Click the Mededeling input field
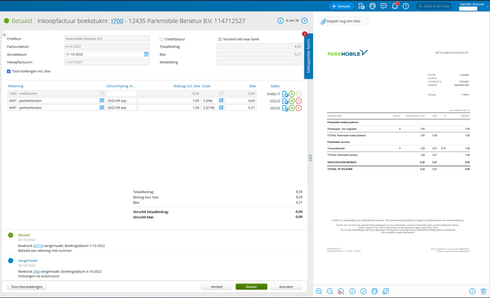This screenshot has width=490, height=298. 259,62
